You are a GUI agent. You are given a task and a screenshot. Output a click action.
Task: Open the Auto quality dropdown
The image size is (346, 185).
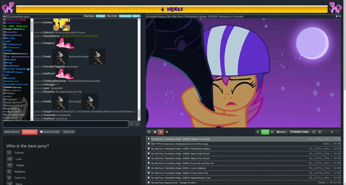pos(282,132)
